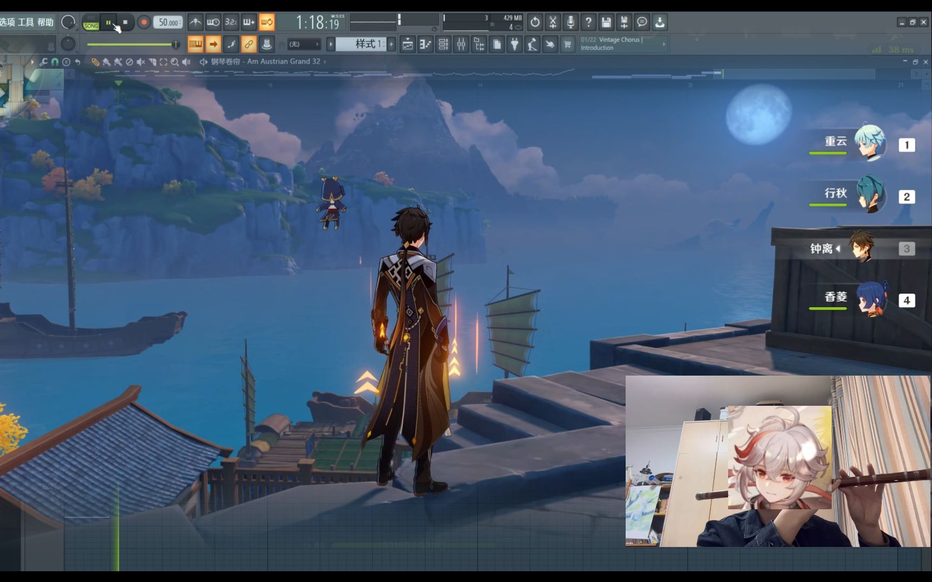Open piano roll wrench tools menu

44,62
